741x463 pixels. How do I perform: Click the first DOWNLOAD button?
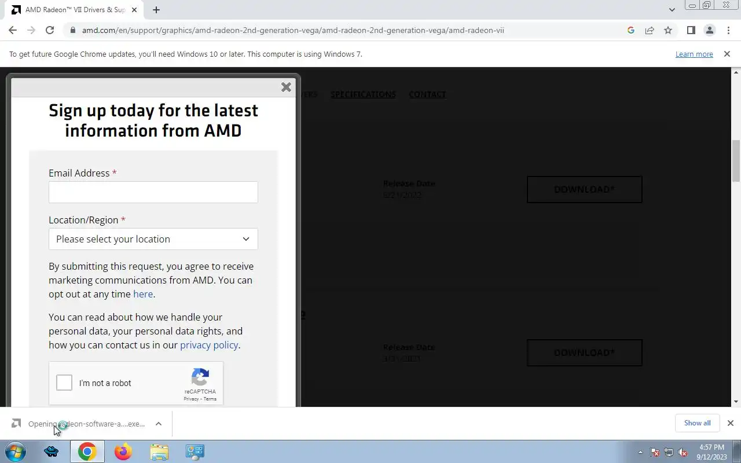coord(584,189)
